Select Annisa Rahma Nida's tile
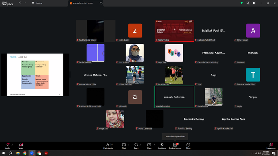This screenshot has width=278, height=156. (96, 75)
